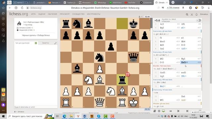This screenshot has width=212, height=119.
Task: Click the lichess.org address bar
Action: (x=36, y=8)
